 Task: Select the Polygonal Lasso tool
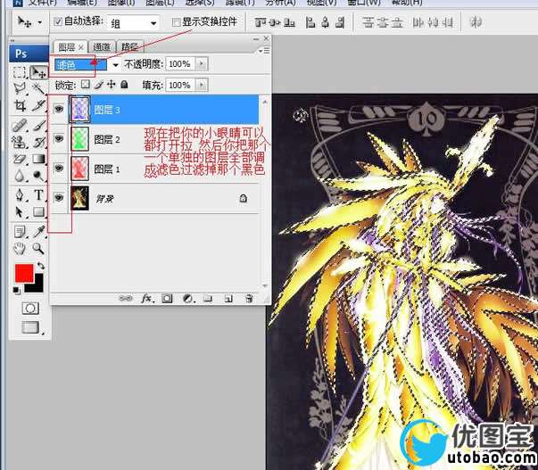[20, 88]
